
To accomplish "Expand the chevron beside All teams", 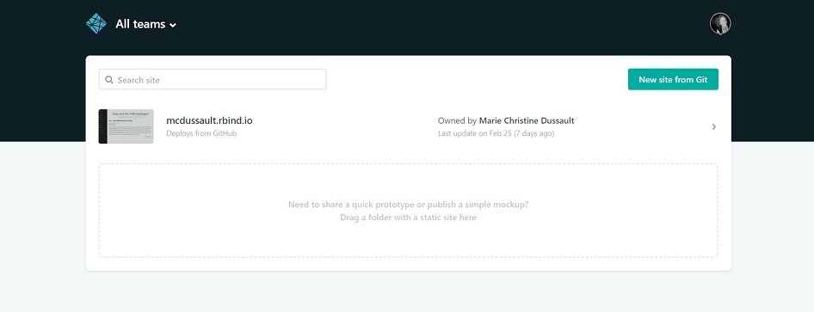I will (x=173, y=26).
